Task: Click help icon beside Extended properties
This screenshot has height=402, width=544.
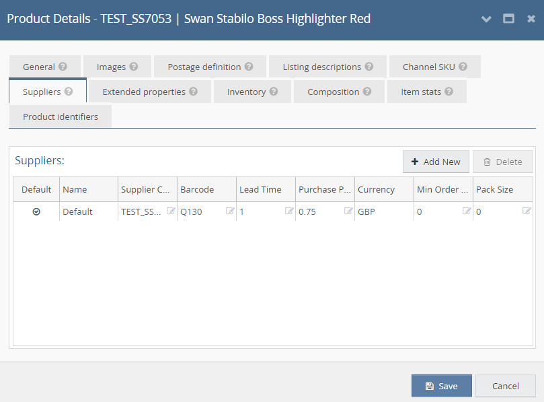Action: [193, 92]
